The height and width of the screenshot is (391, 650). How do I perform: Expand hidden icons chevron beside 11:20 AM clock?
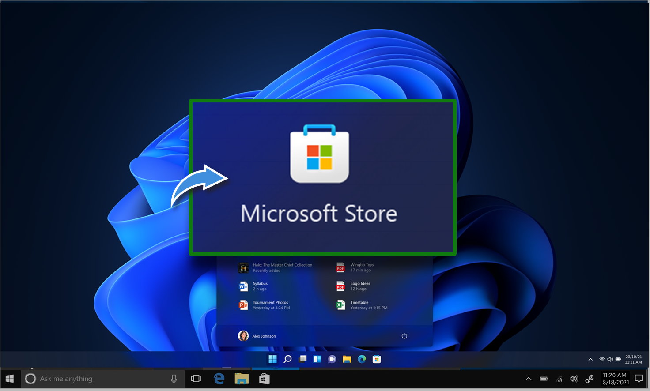[x=529, y=379]
